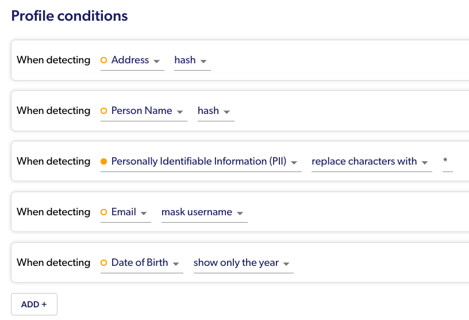Click the ADD + button
469x320 pixels.
(x=34, y=304)
